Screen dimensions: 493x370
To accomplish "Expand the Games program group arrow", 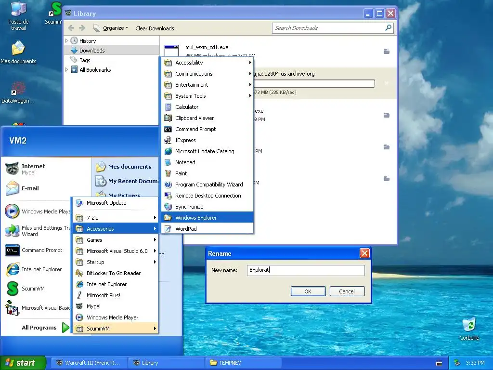I will tap(155, 240).
